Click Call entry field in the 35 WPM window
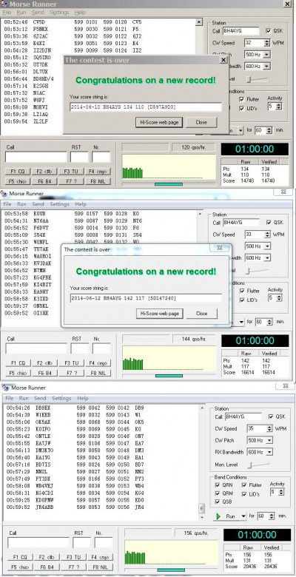This screenshot has height=577, width=296. pos(38,542)
